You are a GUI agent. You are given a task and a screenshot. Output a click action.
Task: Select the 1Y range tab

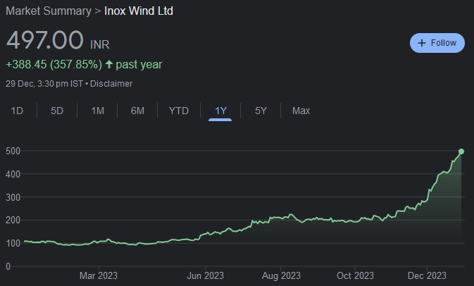[x=220, y=111]
